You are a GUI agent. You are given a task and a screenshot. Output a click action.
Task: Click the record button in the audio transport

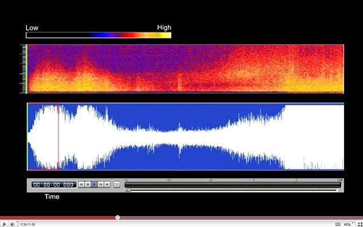pyautogui.click(x=107, y=185)
